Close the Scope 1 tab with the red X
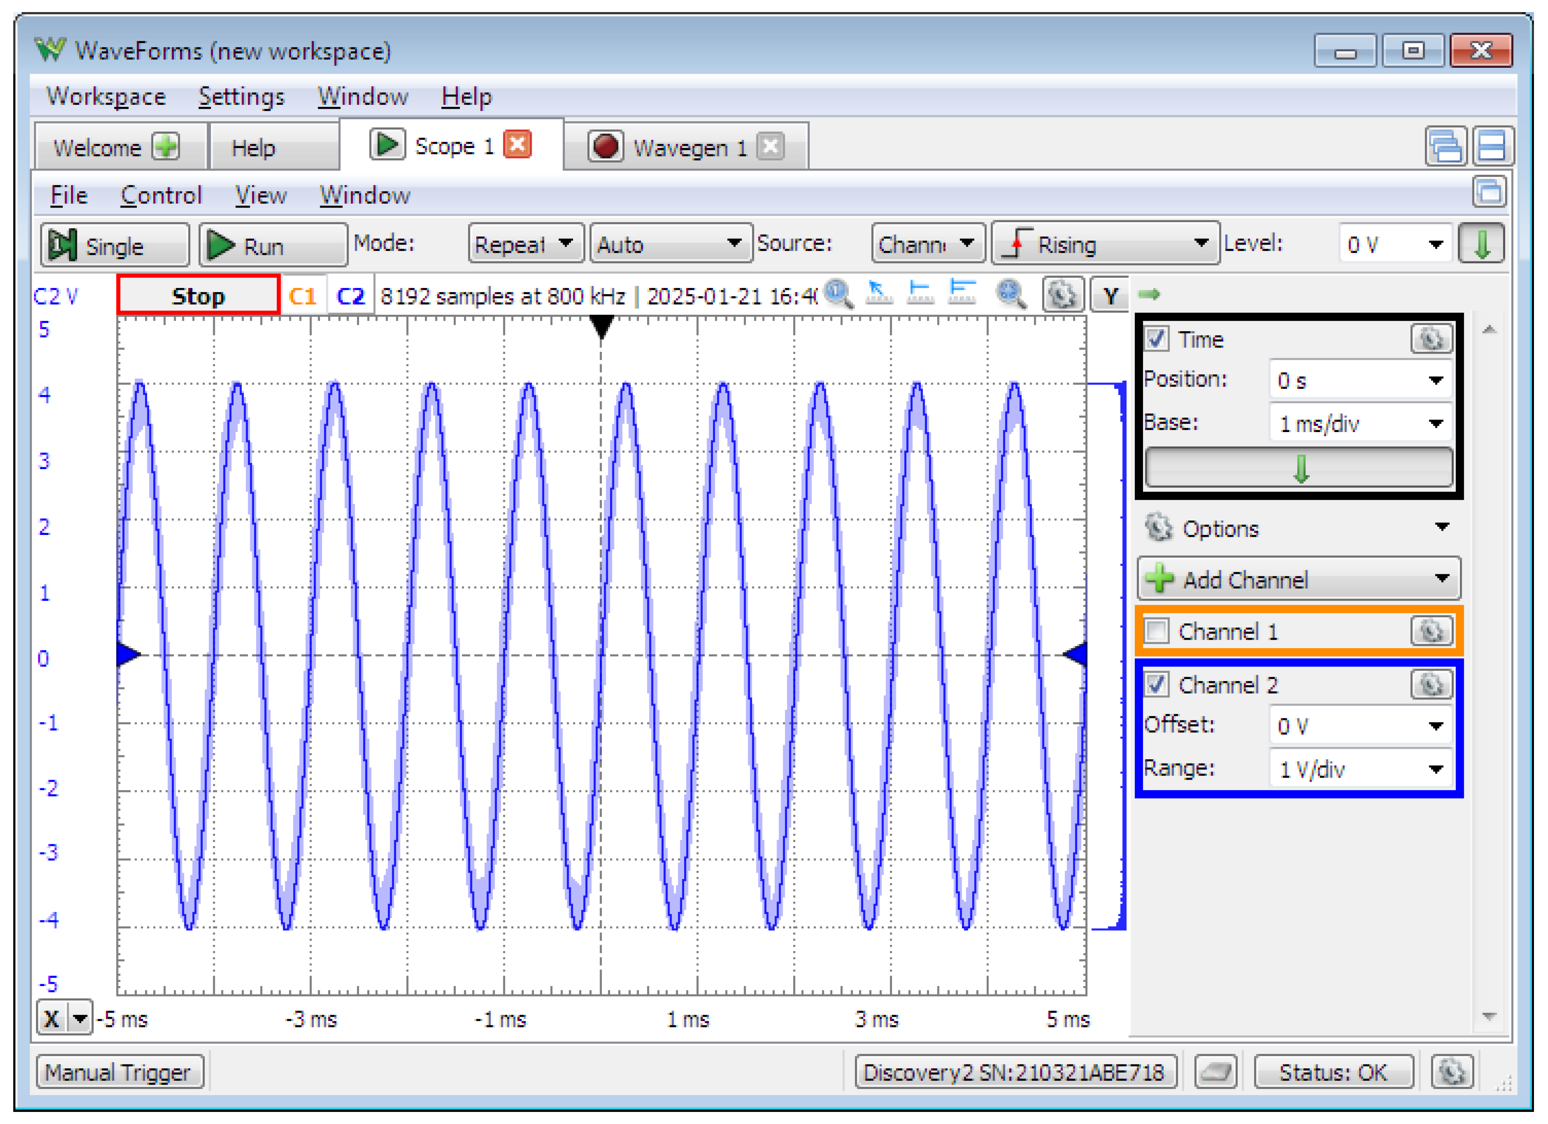Screen dimensions: 1548x1124 click(x=517, y=145)
